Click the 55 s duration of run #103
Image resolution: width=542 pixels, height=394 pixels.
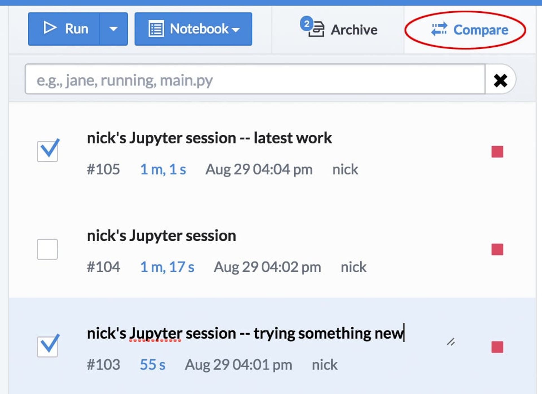point(152,364)
